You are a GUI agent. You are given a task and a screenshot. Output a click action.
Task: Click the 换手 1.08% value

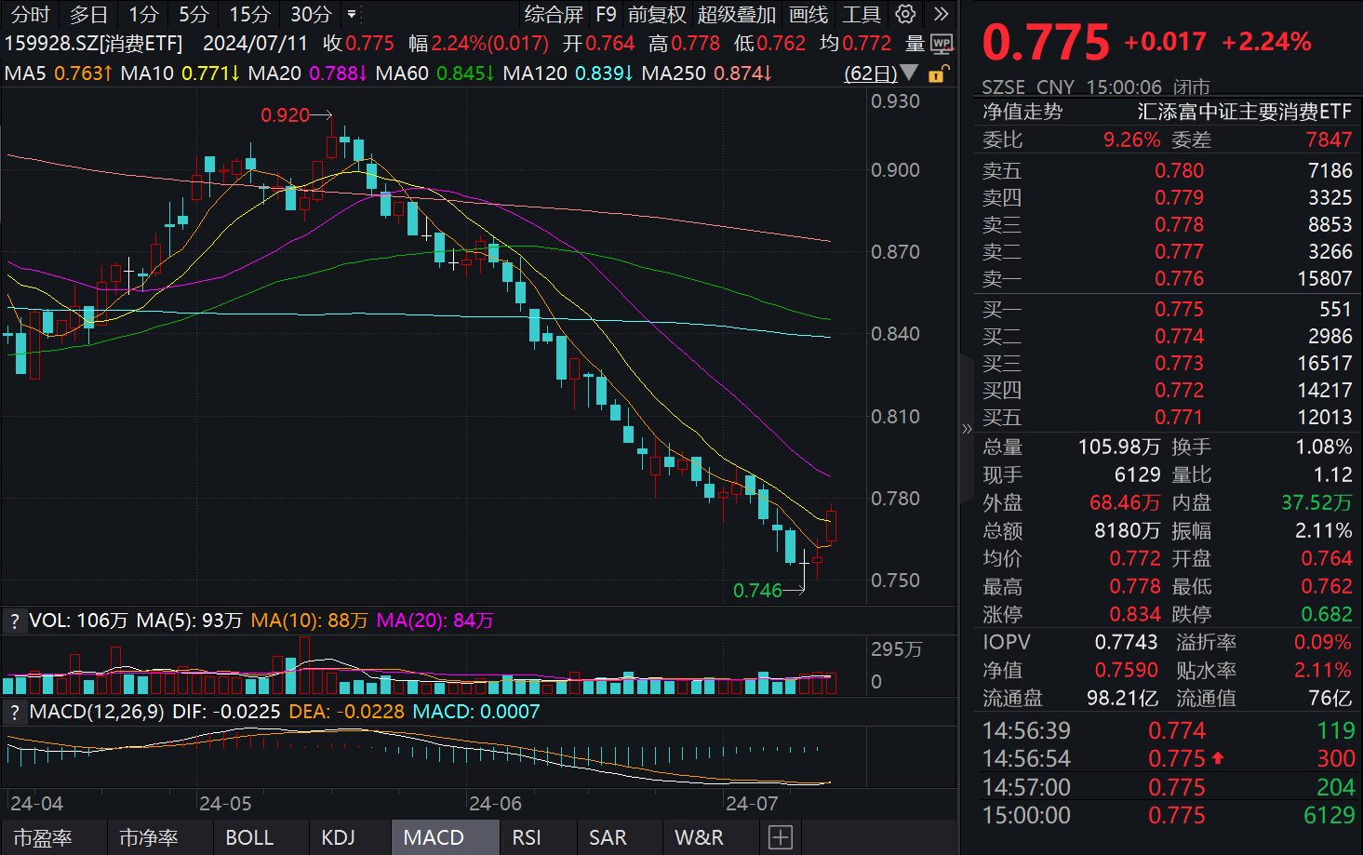[x=1324, y=447]
